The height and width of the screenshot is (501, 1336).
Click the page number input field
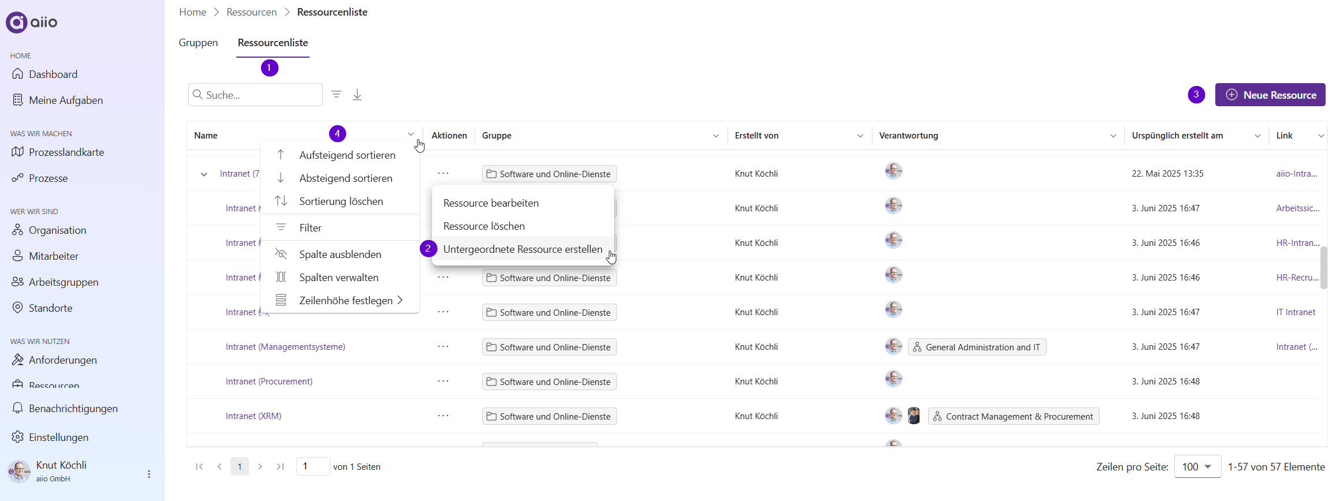[x=312, y=466]
